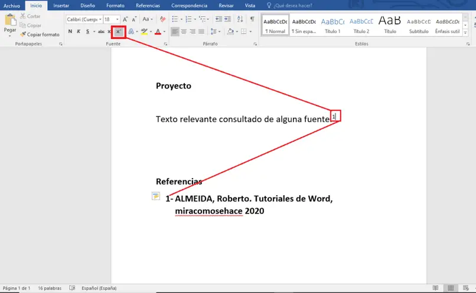Show paragraph marks and hidden symbols

pyautogui.click(x=253, y=19)
